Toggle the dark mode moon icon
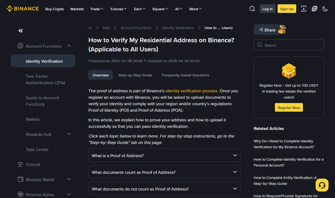Screen dimensions: 335x198 325,9
